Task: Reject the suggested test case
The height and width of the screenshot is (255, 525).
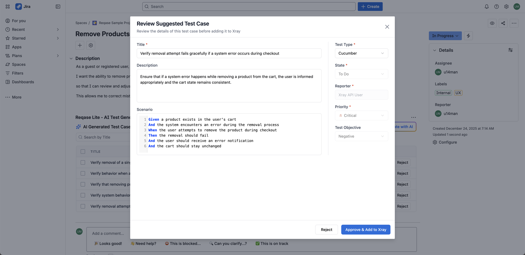Action: pos(326,229)
